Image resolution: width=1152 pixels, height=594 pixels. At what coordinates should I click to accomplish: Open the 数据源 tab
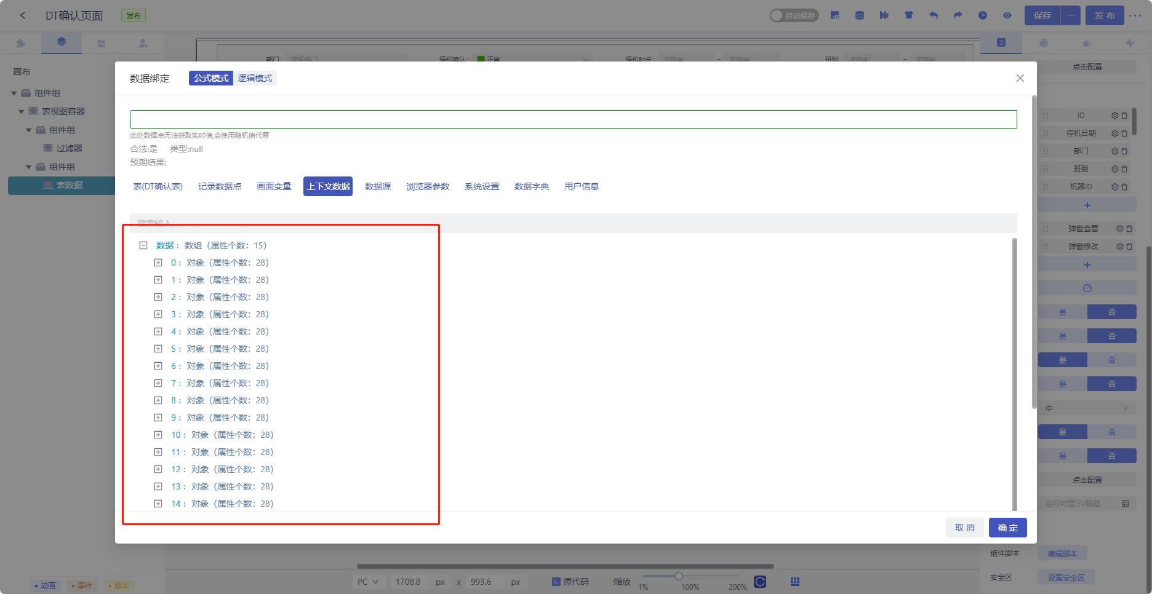pos(378,186)
